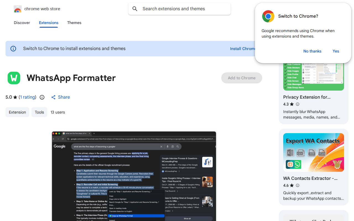Click the info icon next to WA Contacts Extractor's rating
Image resolution: width=354 pixels, height=221 pixels.
(297, 185)
